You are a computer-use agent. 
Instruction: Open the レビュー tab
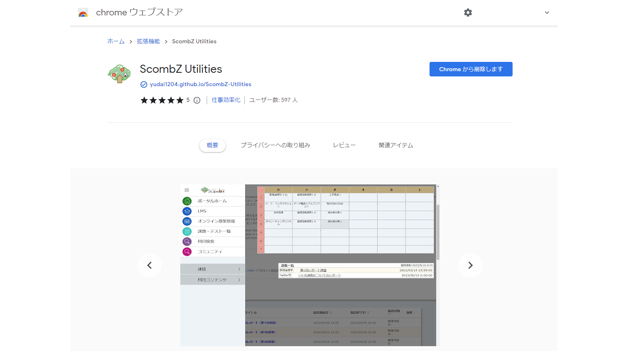tap(344, 145)
